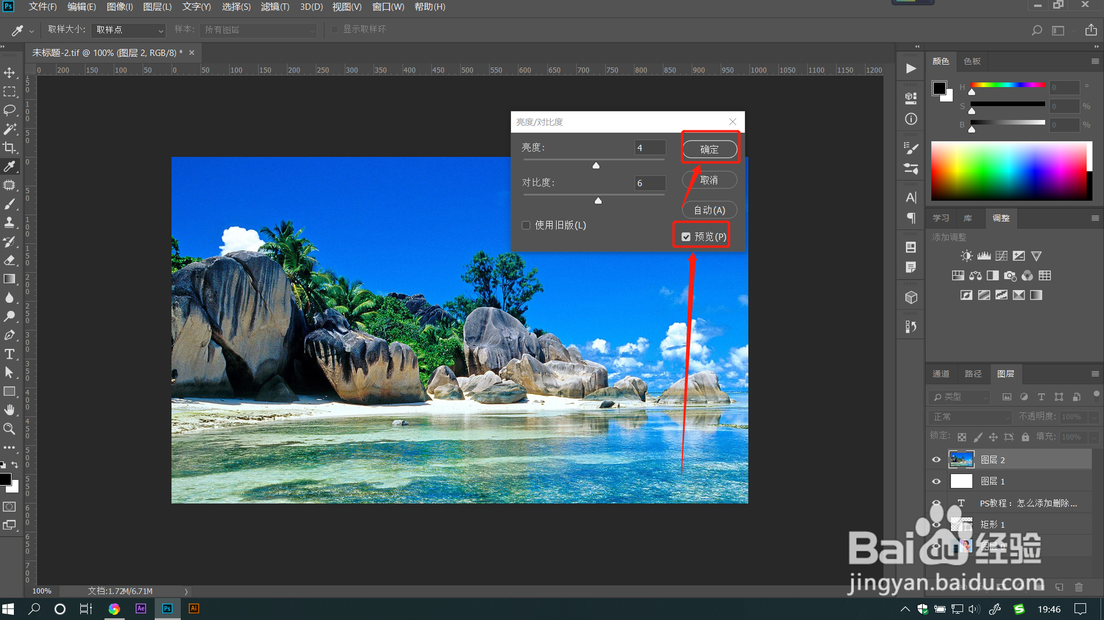Toggle layer filter switch in Layers panel
1104x620 pixels.
1096,394
